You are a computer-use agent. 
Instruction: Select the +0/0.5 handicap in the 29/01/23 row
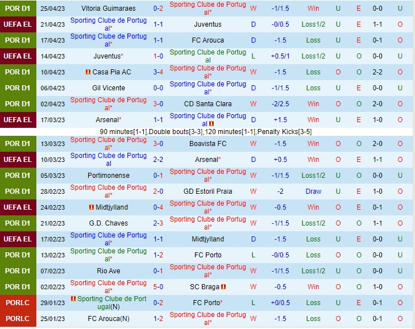[x=280, y=302]
